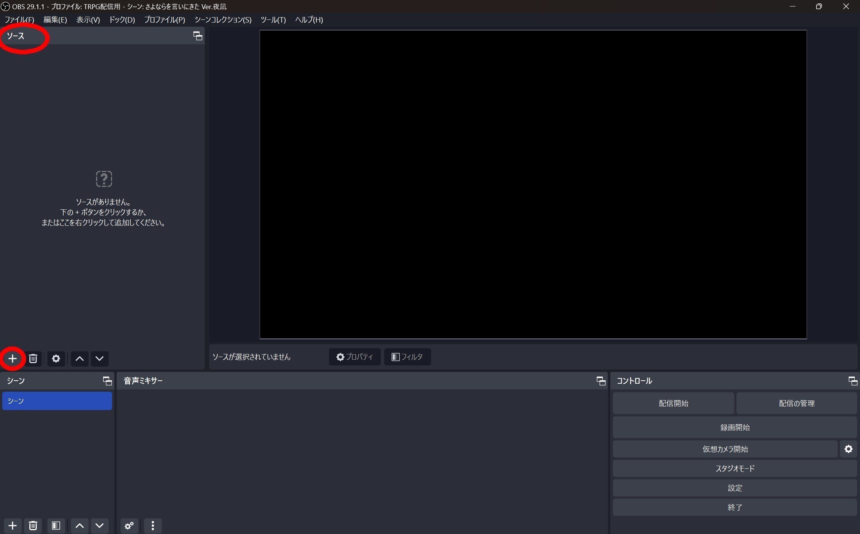Open scene filters icon in Scenes dock
The width and height of the screenshot is (860, 534).
coord(56,526)
